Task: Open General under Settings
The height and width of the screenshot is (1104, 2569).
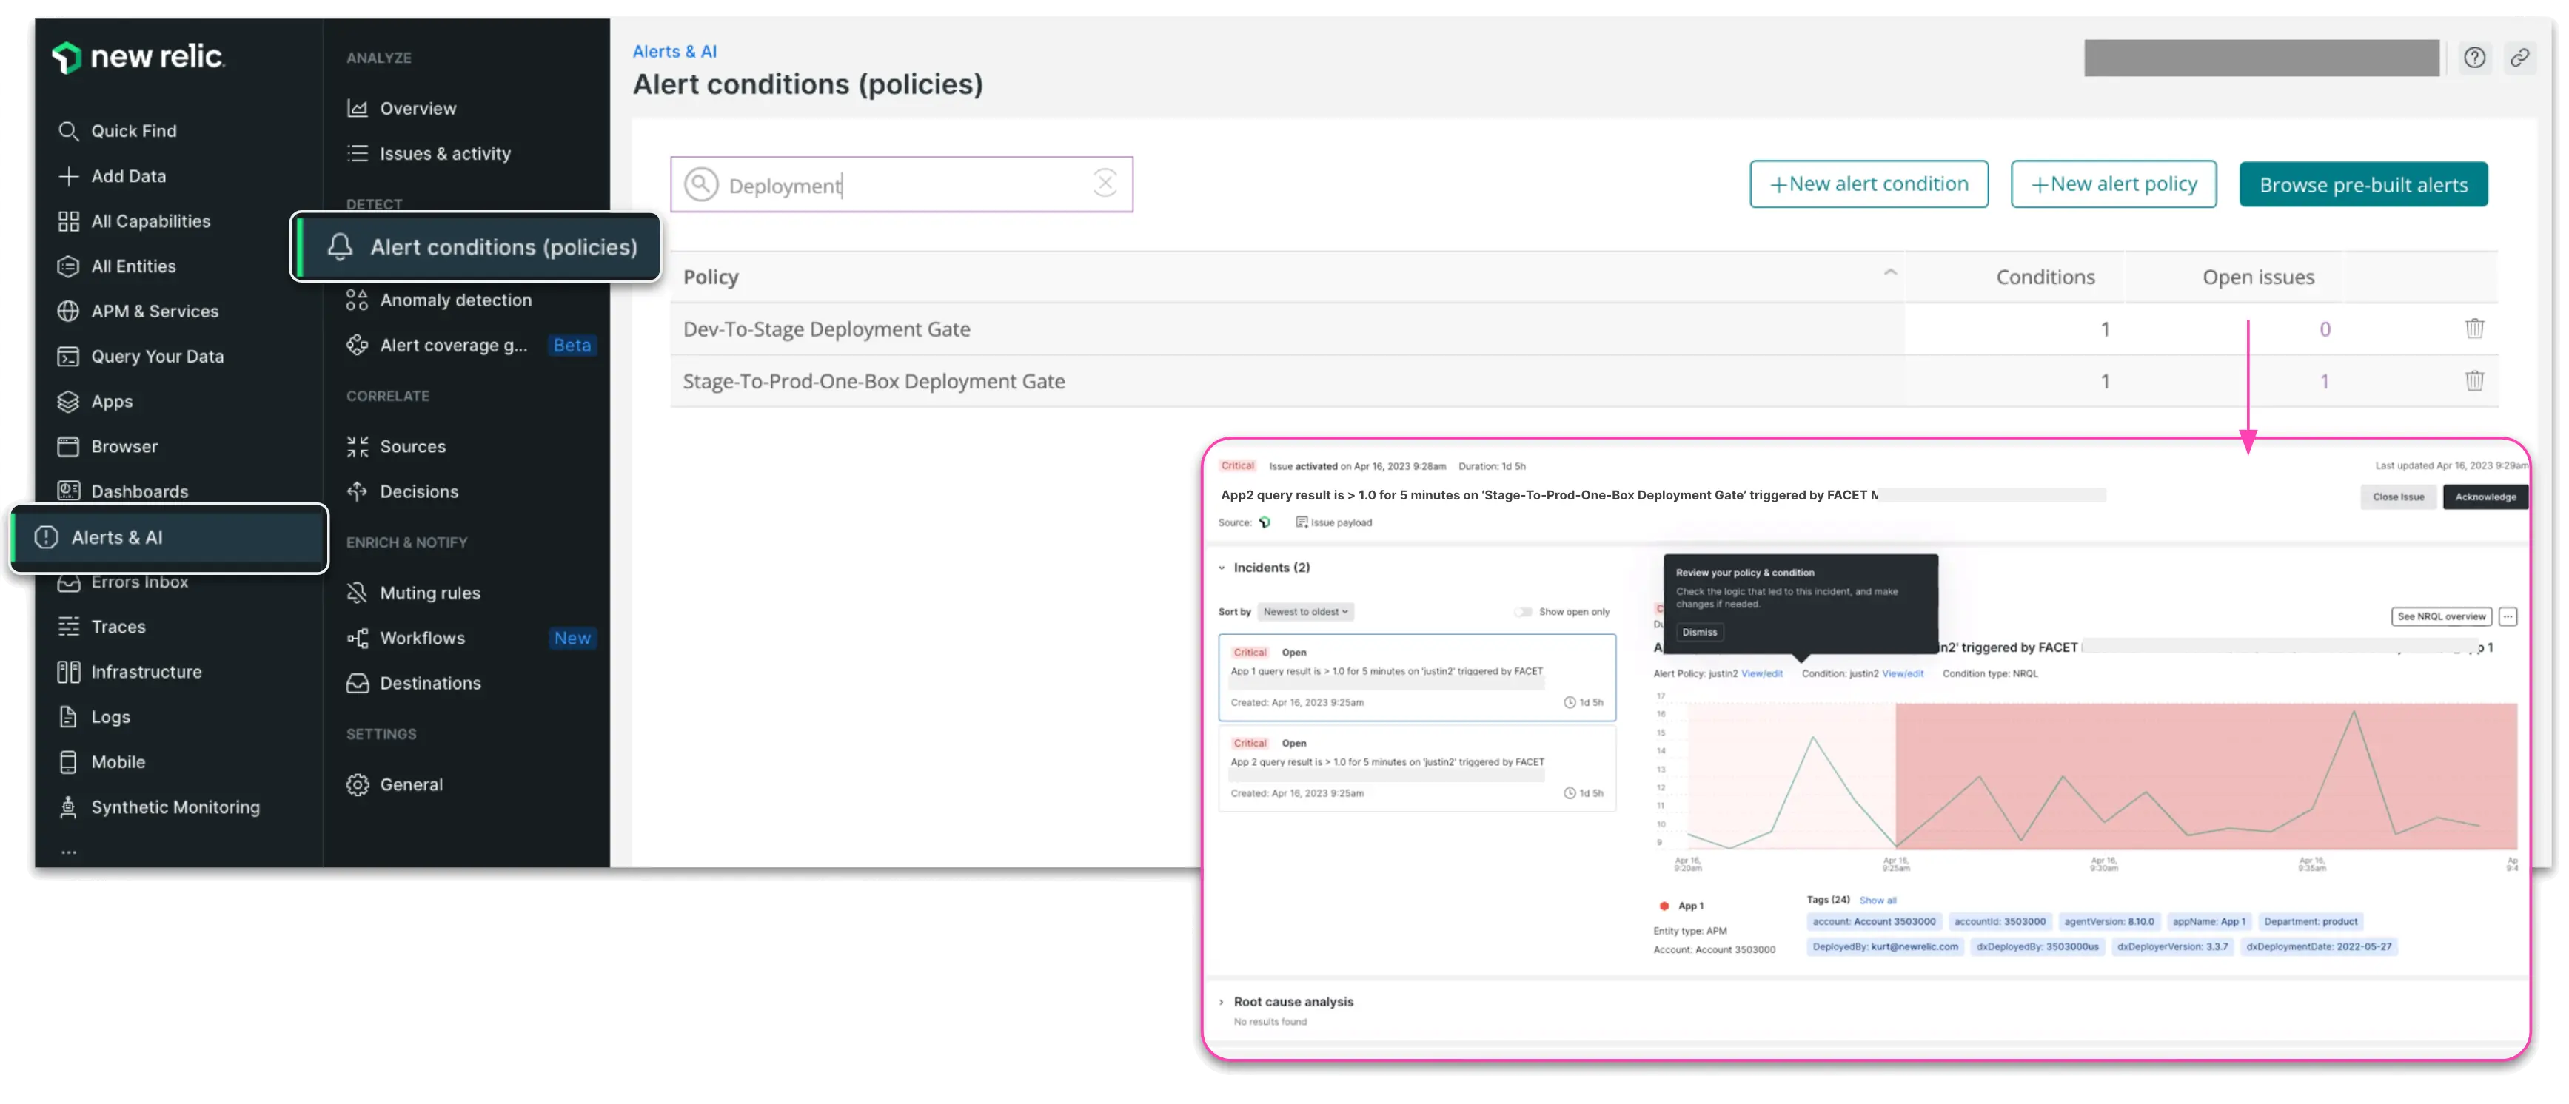Action: [x=411, y=784]
